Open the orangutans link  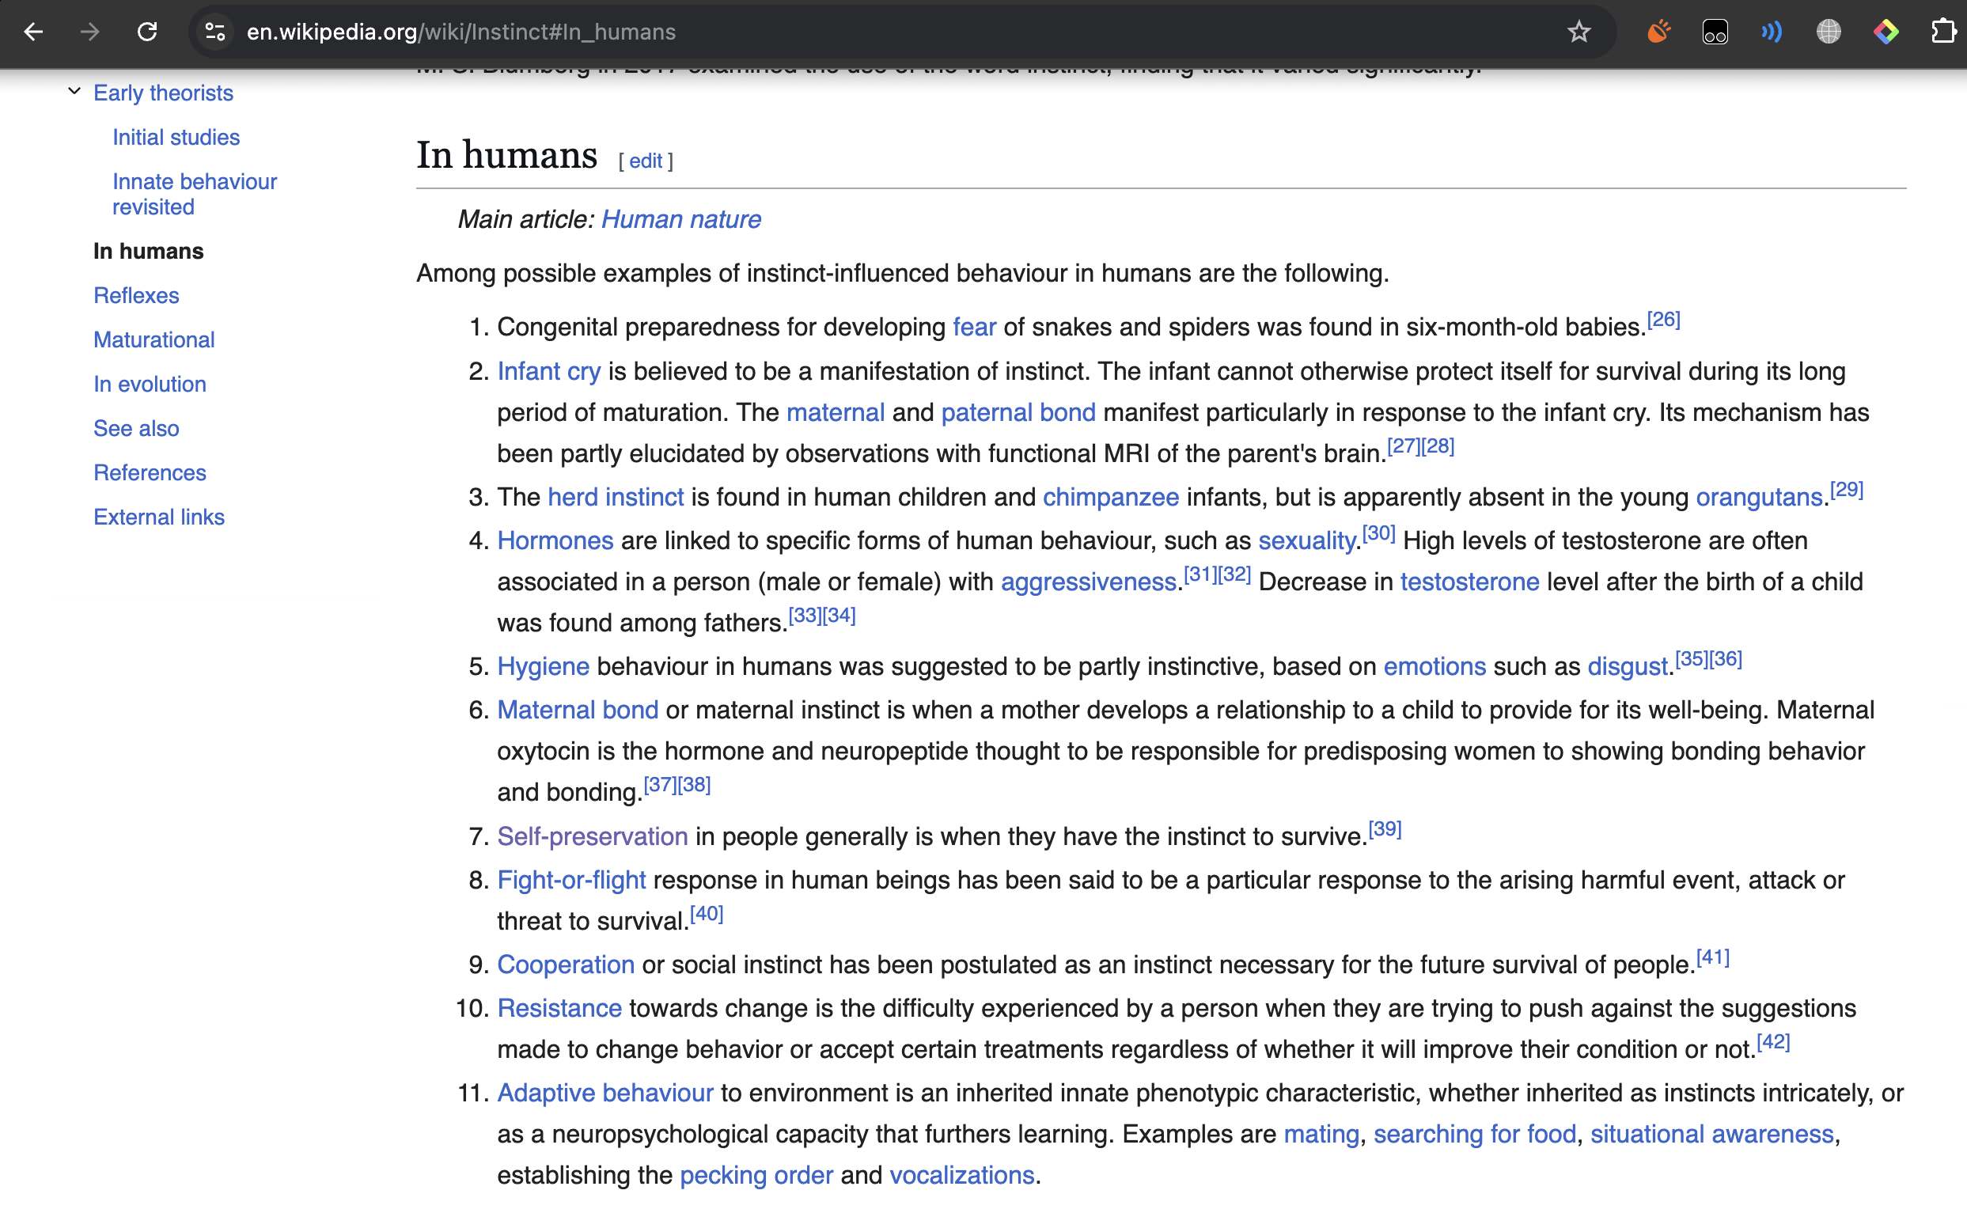pos(1759,497)
